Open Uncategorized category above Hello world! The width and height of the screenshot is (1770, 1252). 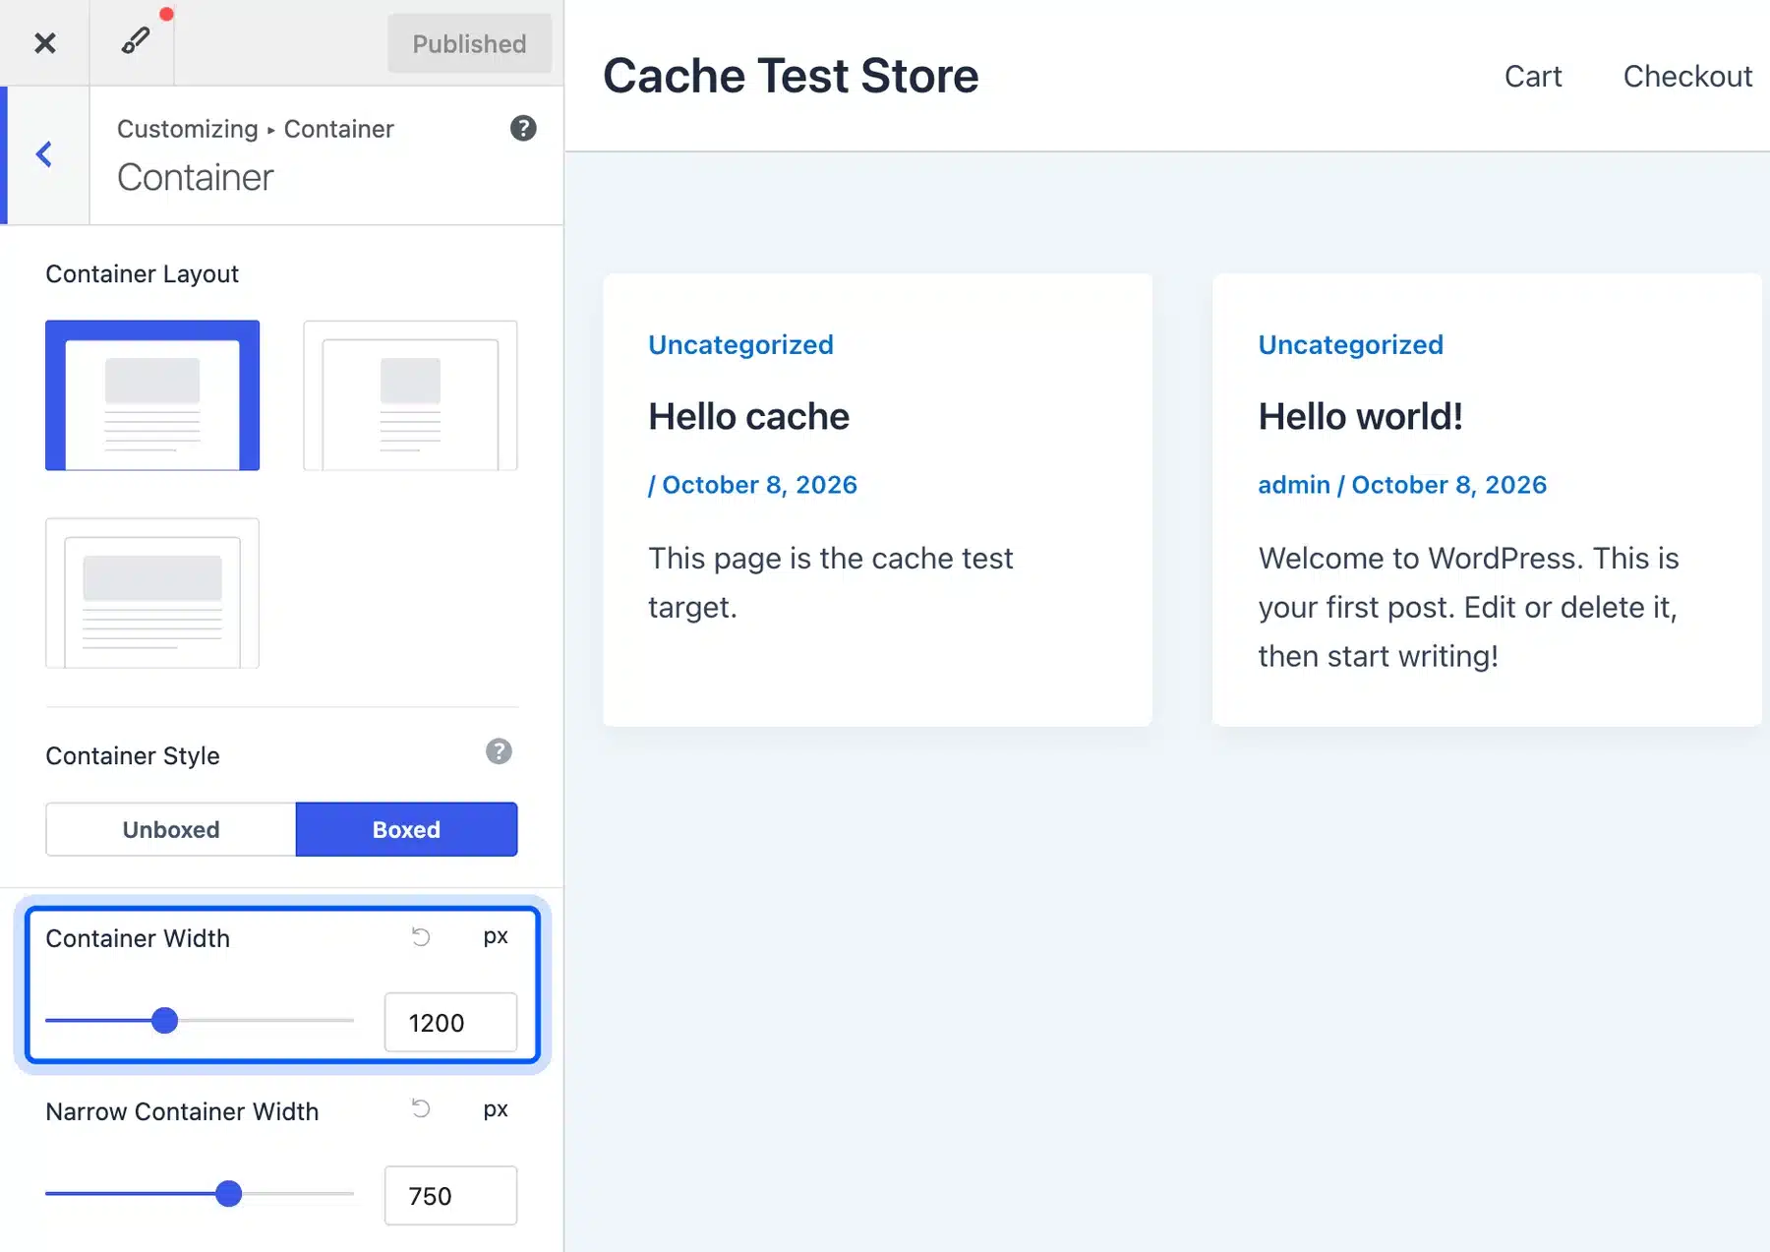click(x=1351, y=344)
